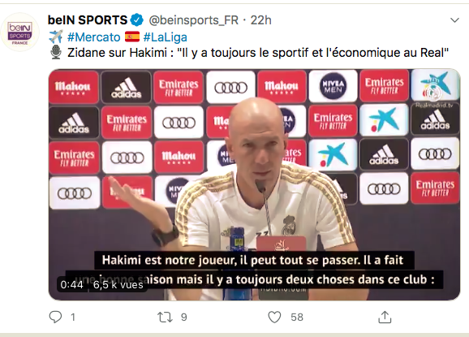Image resolution: width=469 pixels, height=337 pixels.
Task: Click the microphone emoji in tweet
Action: (x=56, y=52)
